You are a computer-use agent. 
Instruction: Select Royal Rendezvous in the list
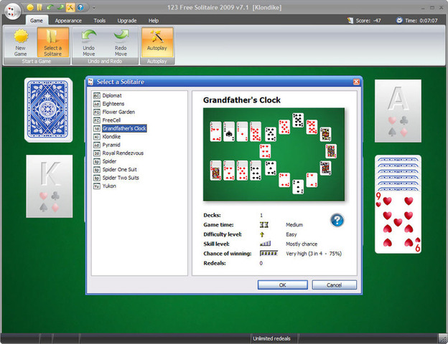coord(123,153)
